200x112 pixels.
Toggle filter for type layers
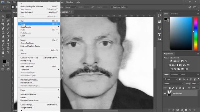[x=187, y=79]
